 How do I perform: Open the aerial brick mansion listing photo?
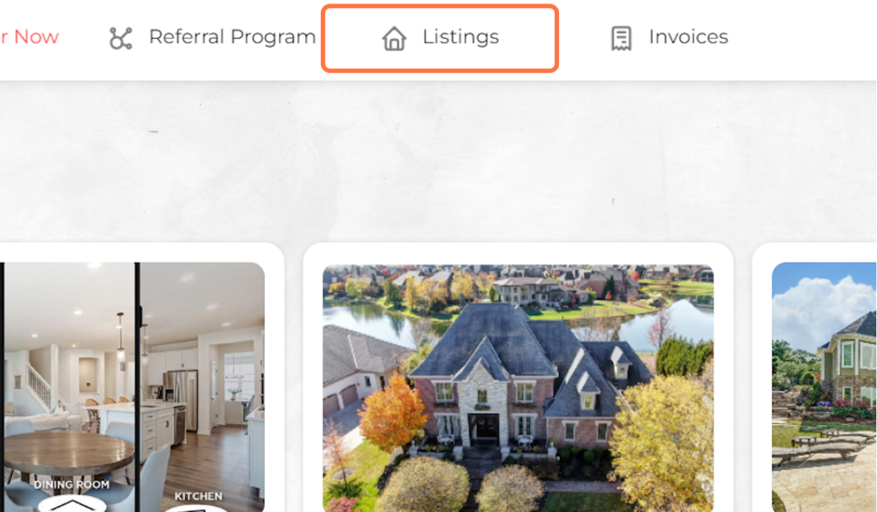tap(518, 388)
